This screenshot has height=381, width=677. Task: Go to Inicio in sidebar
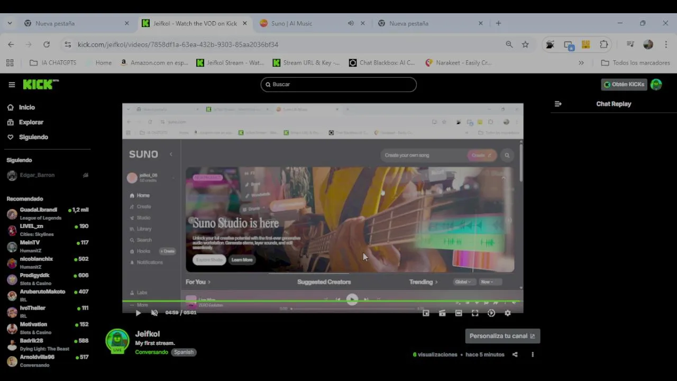click(x=27, y=107)
